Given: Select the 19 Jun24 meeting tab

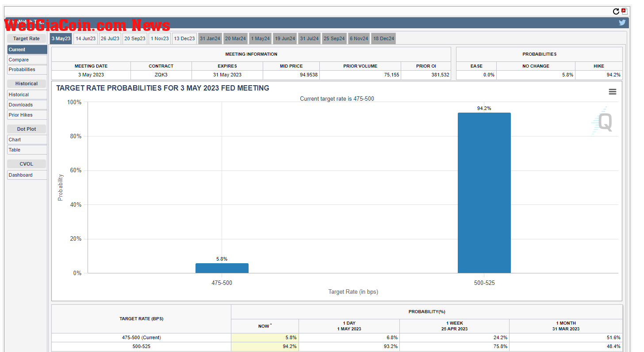Looking at the screenshot, I should 285,38.
